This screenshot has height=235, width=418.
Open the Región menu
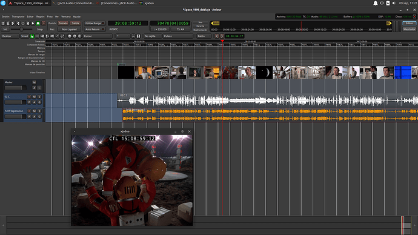(40, 16)
